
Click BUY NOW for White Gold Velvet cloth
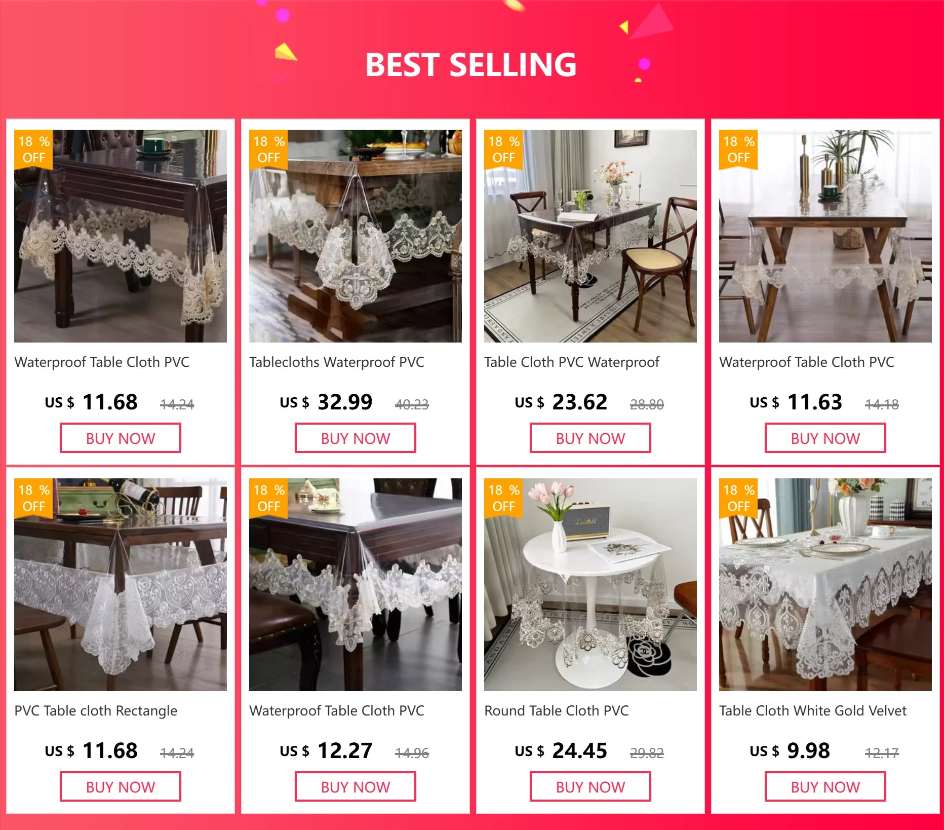[825, 787]
